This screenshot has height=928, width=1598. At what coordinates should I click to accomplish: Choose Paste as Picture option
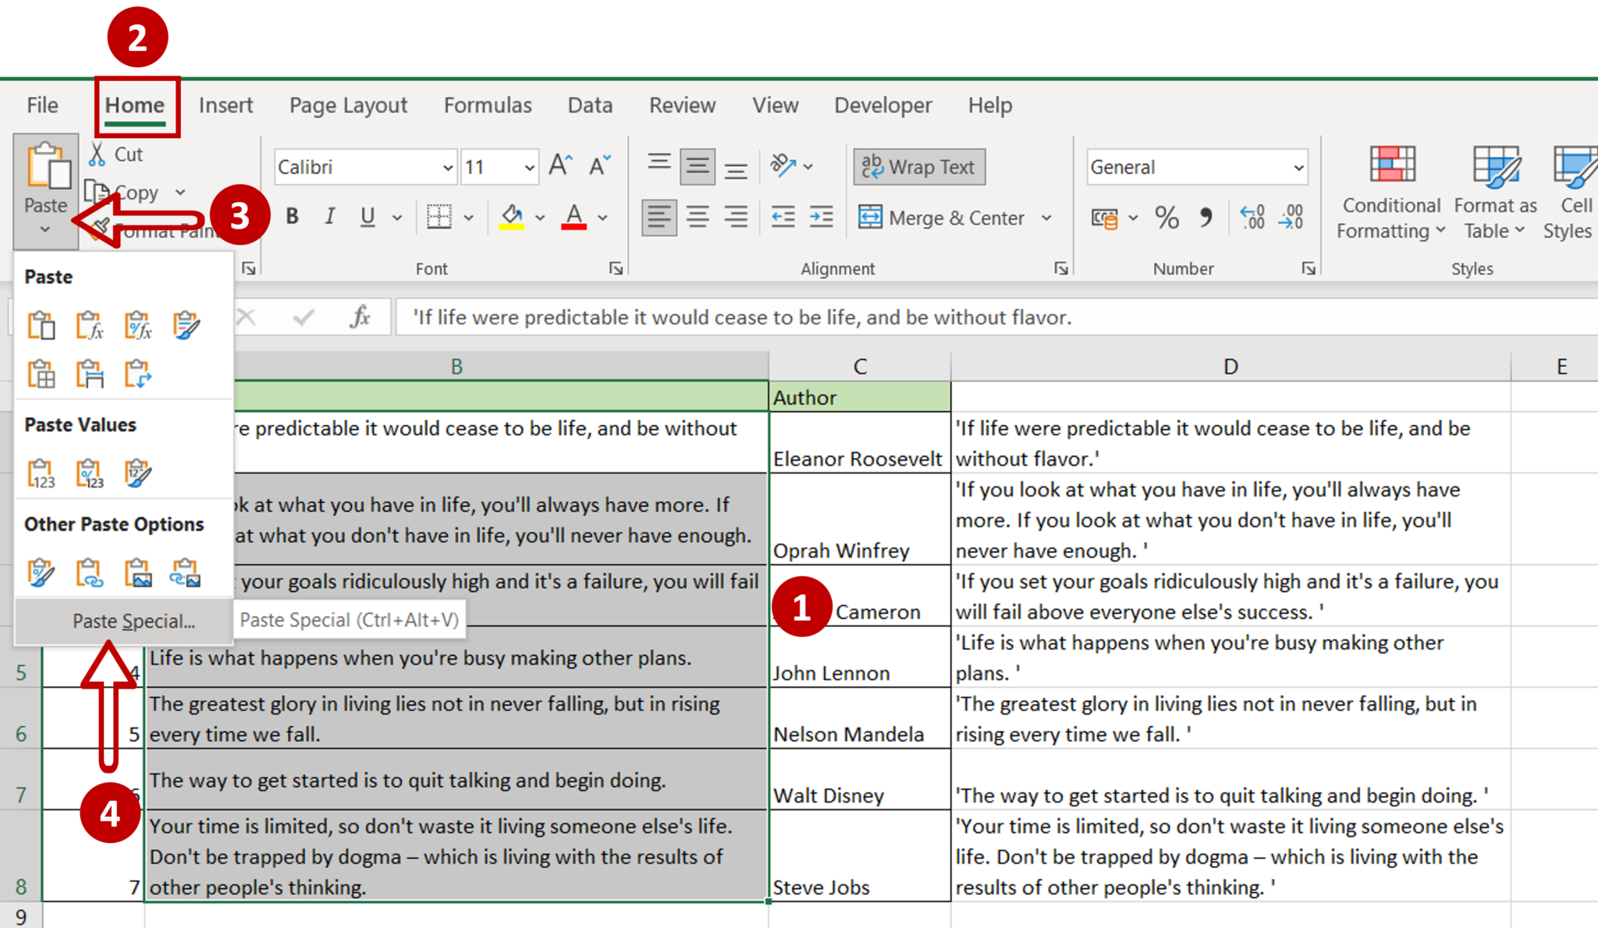coord(138,573)
